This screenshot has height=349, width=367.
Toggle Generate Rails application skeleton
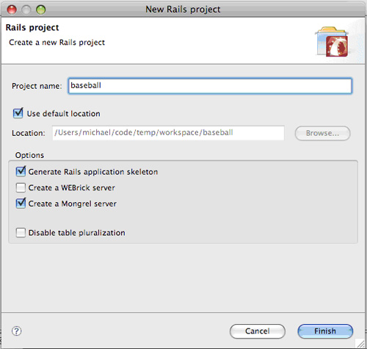coord(21,171)
